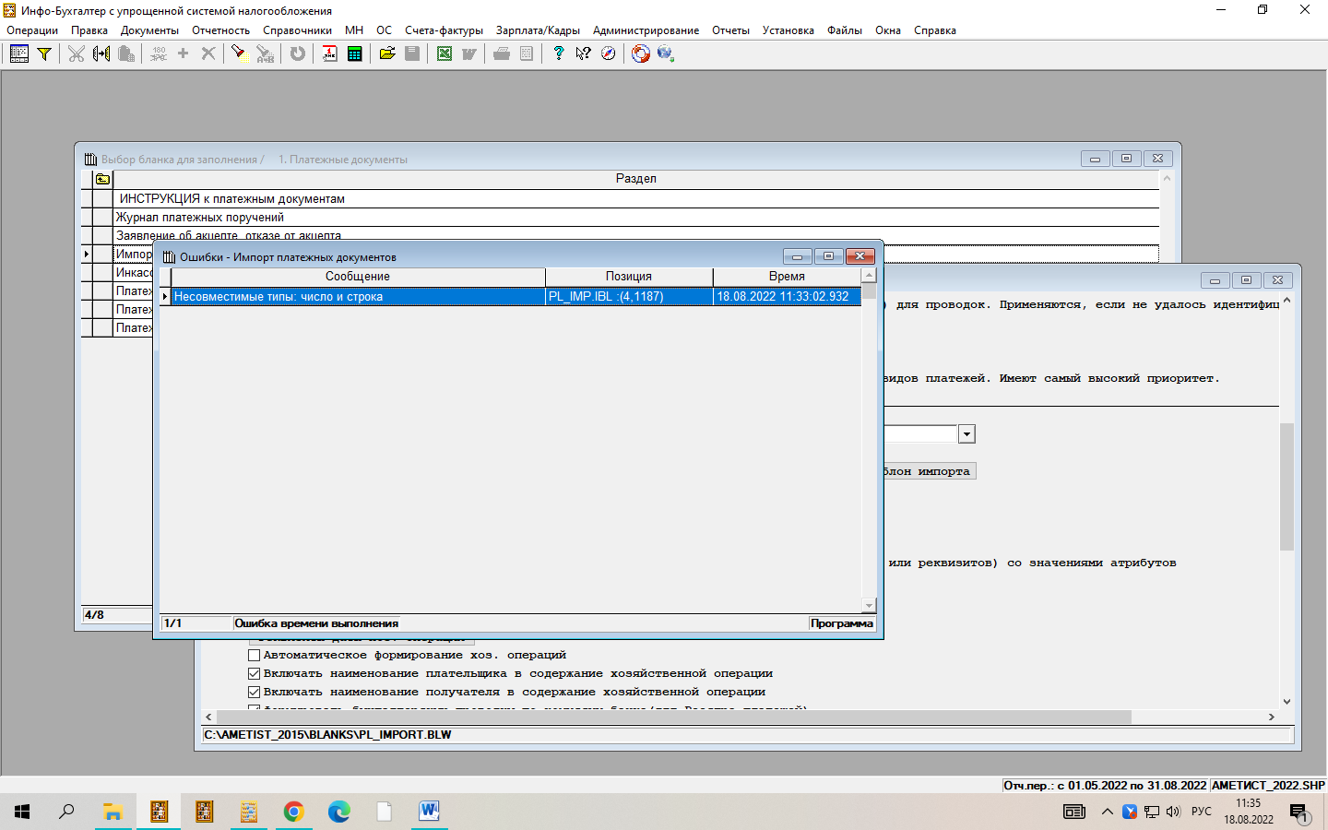Open the Справка menu

[x=934, y=30]
